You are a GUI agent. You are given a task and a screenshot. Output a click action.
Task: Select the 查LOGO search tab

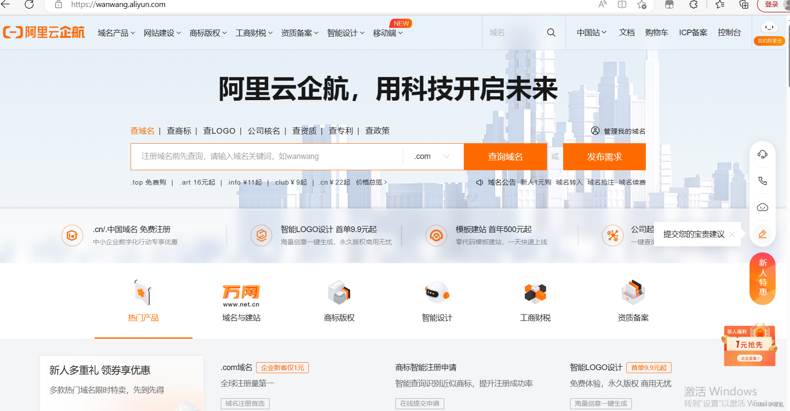tap(219, 131)
